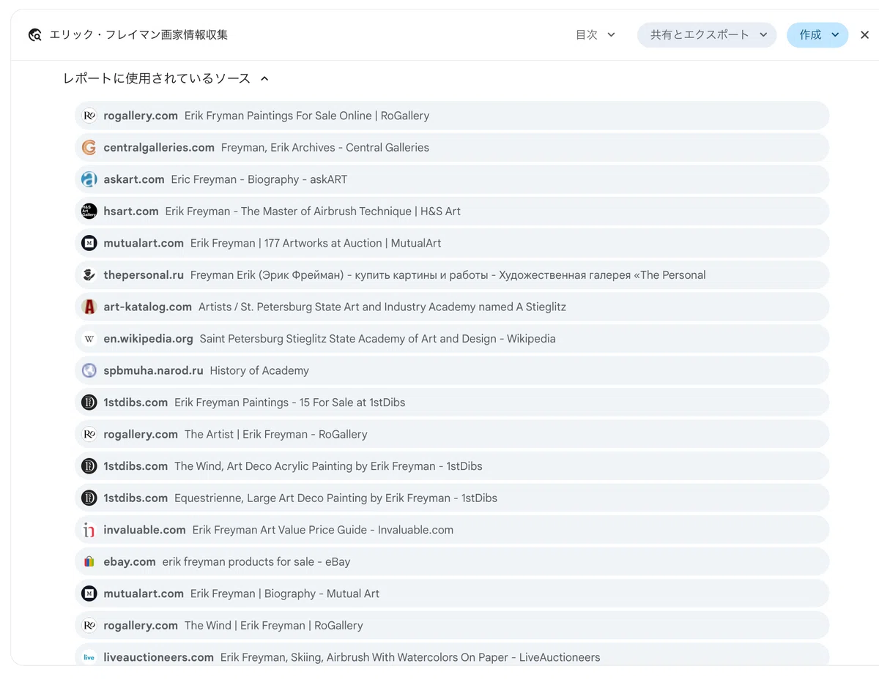This screenshot has height=696, width=879.
Task: Click the Wikipedia W favicon
Action: pyautogui.click(x=89, y=339)
